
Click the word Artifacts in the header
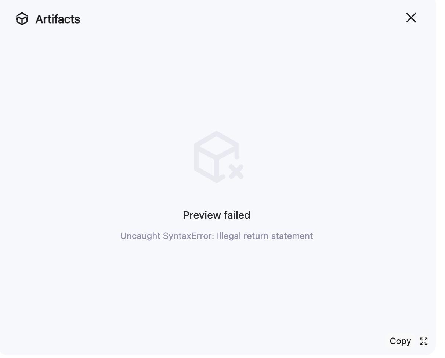58,19
